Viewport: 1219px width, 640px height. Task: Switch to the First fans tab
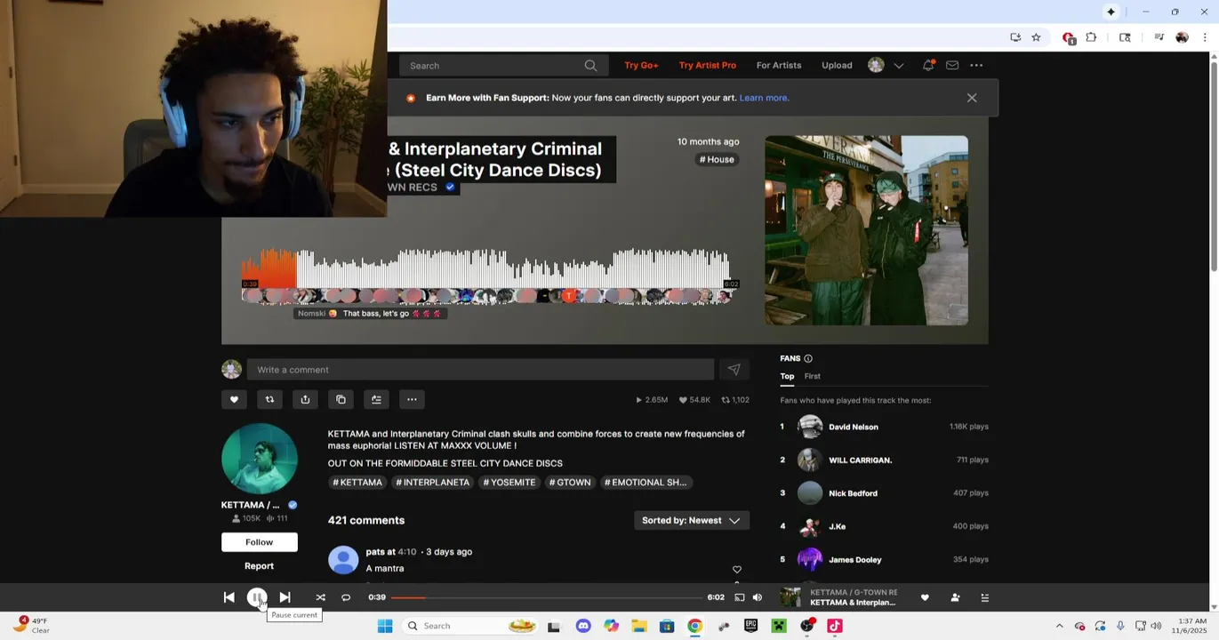pos(812,376)
